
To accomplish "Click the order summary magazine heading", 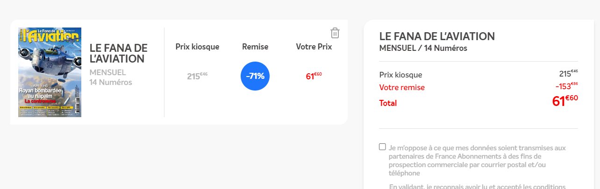I will [437, 36].
